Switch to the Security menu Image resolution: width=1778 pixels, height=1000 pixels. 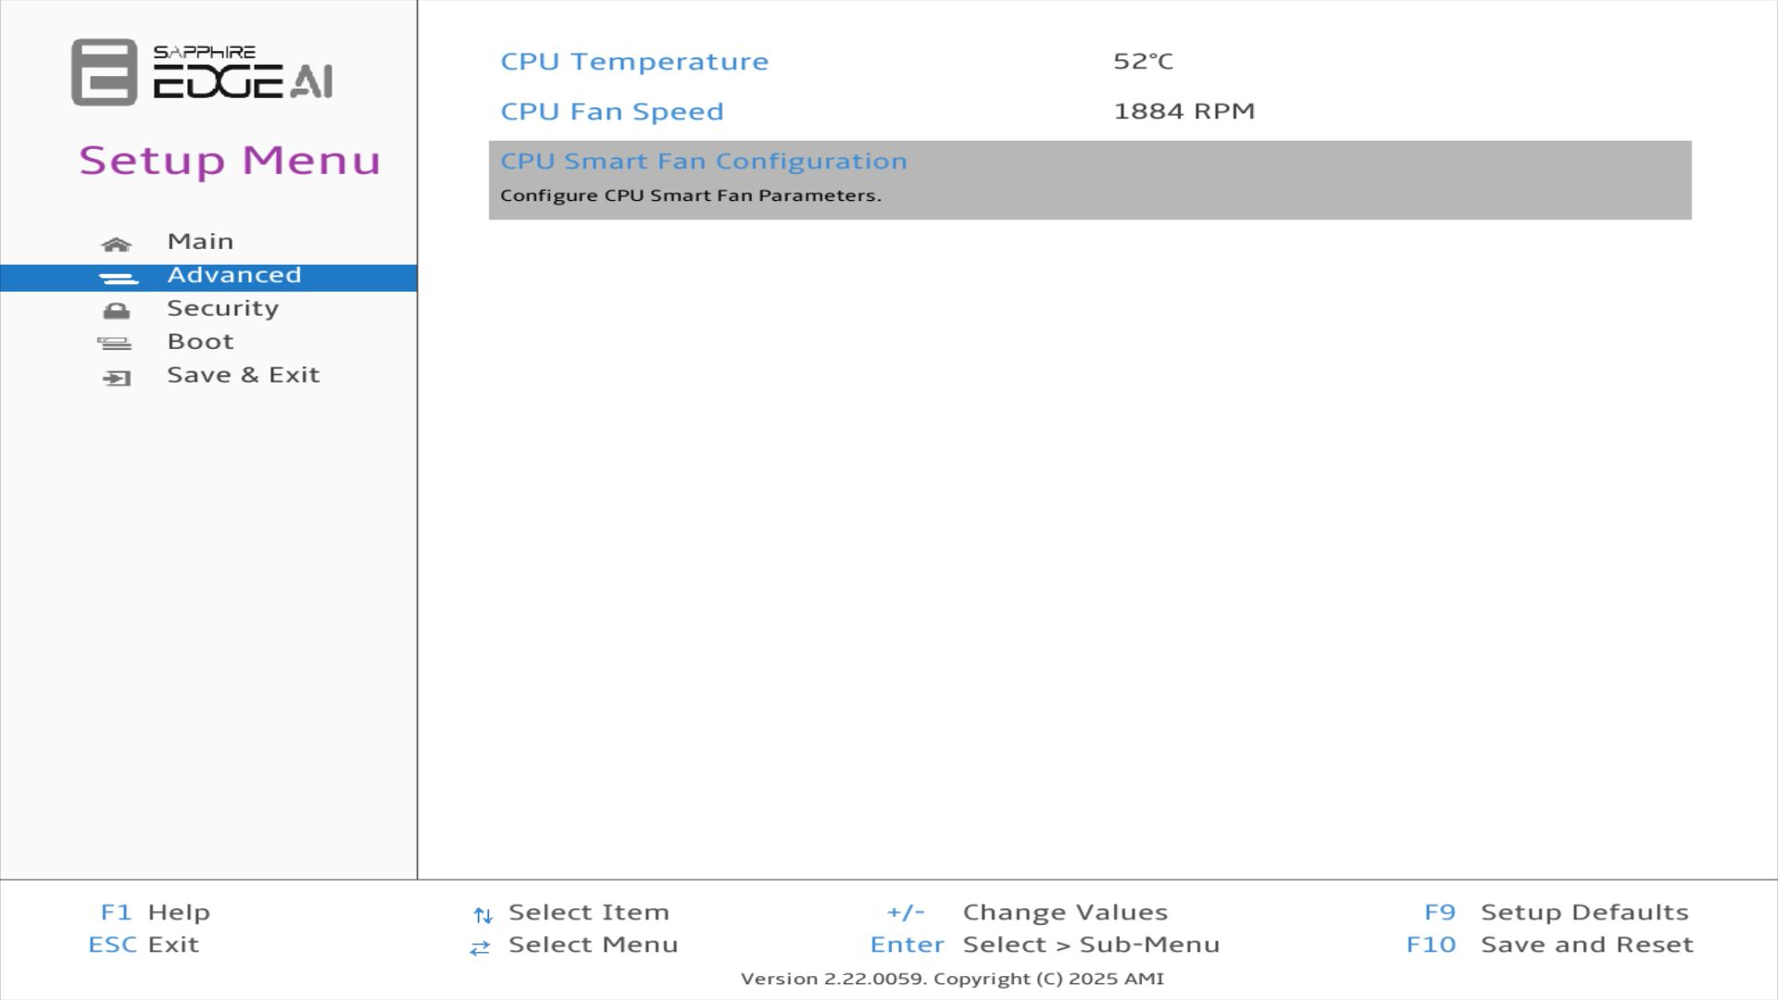point(222,308)
